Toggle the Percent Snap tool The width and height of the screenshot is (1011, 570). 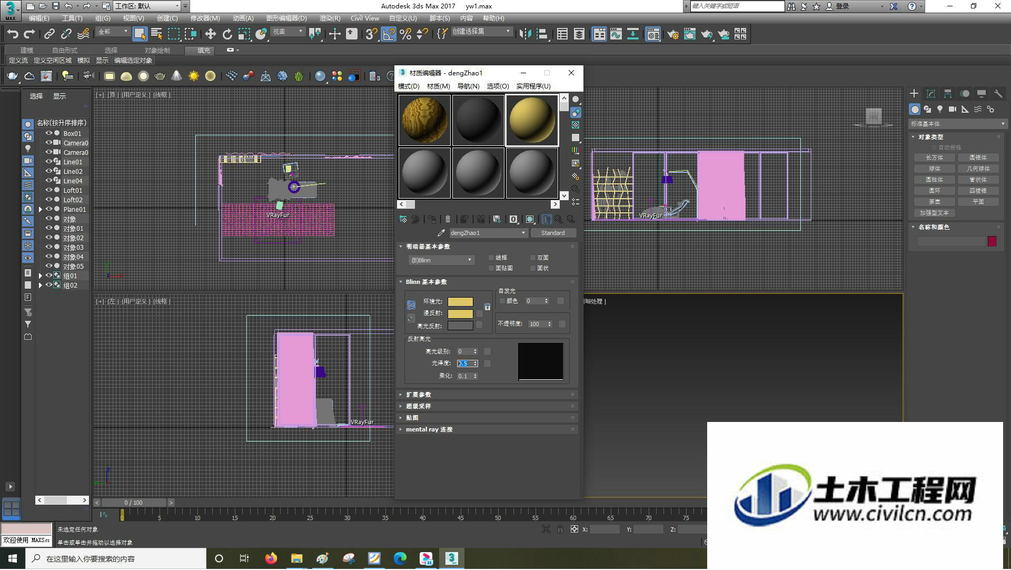tap(405, 34)
